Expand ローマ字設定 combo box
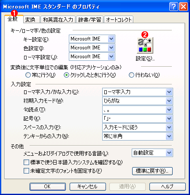Screen dimensions: 190x195 pyautogui.click(x=92, y=57)
